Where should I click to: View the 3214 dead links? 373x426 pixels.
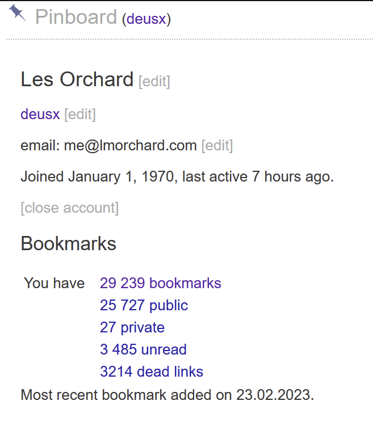(152, 372)
